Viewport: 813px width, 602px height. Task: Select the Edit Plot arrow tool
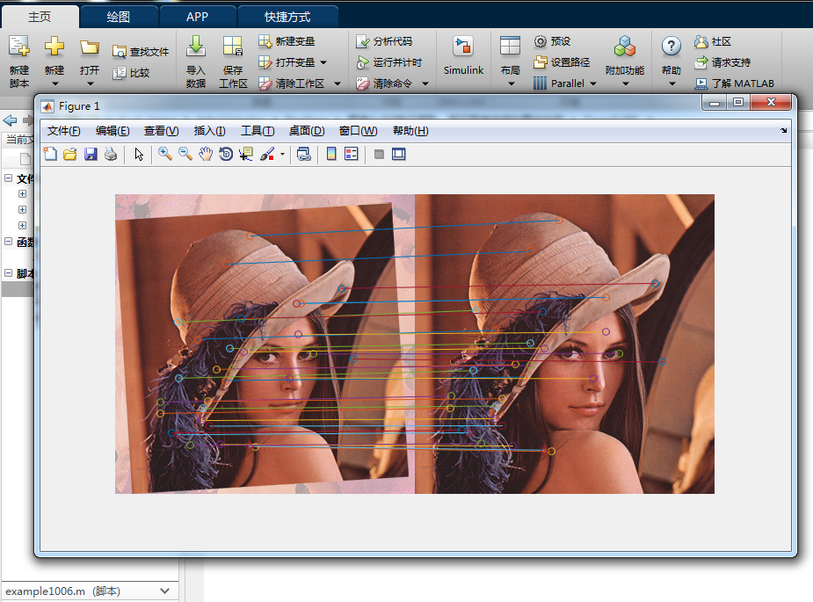139,154
